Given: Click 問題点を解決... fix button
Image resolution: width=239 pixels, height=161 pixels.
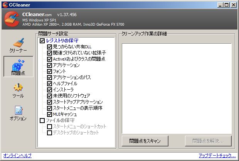Looking at the screenshot, I should pos(208,141).
